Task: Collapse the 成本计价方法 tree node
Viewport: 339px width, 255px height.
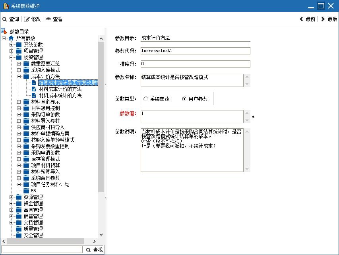Action: [19, 76]
